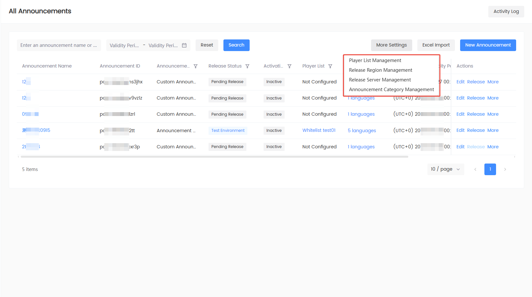Open the Activation column filter icon

289,66
